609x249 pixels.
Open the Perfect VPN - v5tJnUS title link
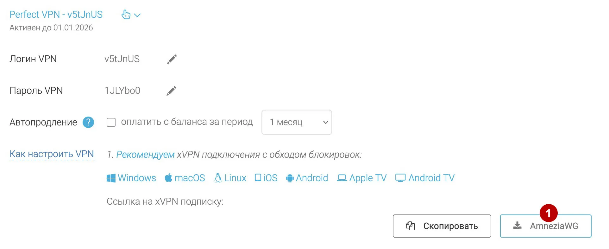tap(56, 15)
